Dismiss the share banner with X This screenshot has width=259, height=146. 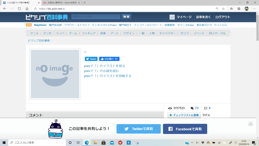[251, 123]
